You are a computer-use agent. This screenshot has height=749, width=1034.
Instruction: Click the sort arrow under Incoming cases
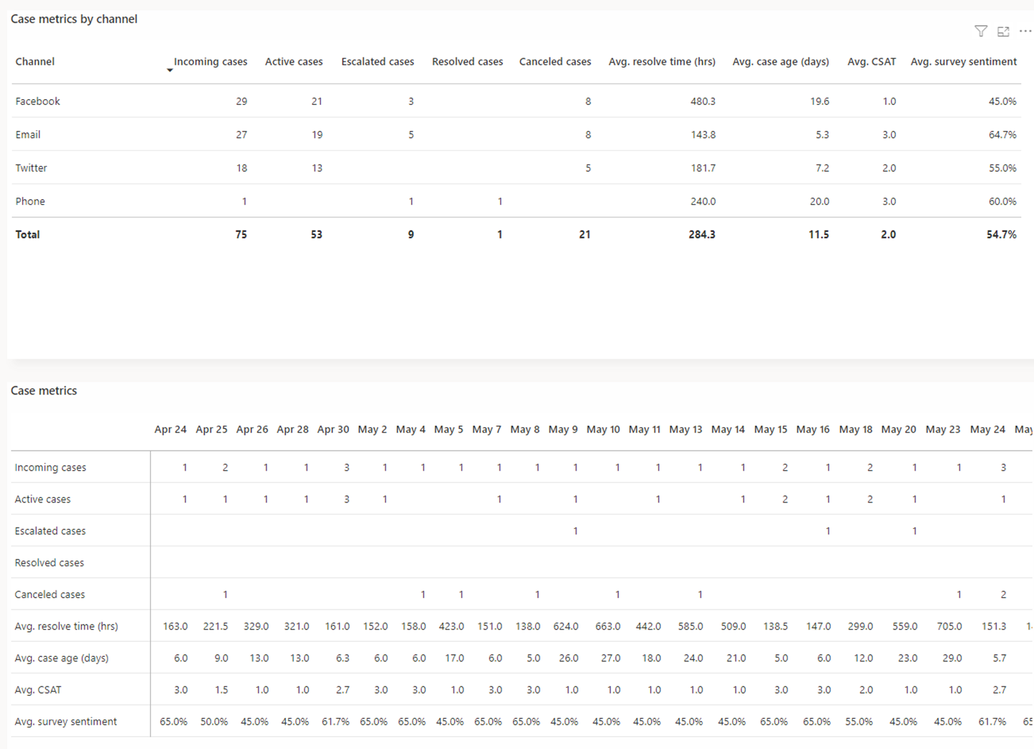point(170,70)
